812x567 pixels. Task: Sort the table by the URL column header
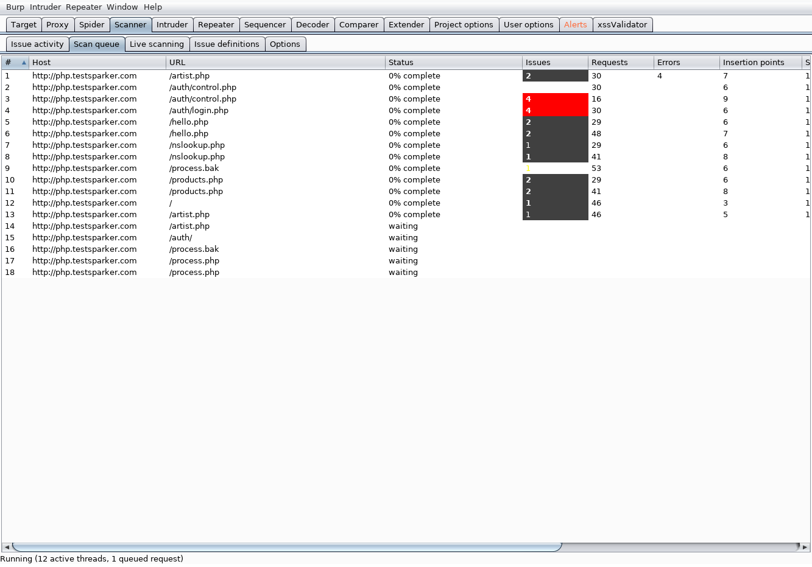coord(276,63)
